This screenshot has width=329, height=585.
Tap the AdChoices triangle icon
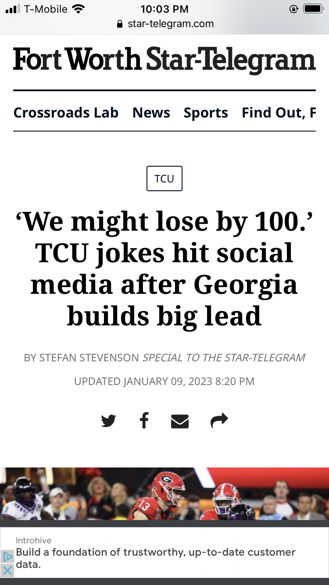click(x=7, y=557)
